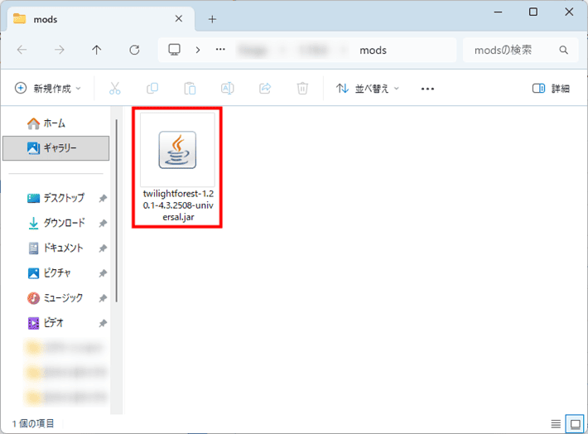The height and width of the screenshot is (434, 588).
Task: Click the pin icon beside ピクチャ
Action: pos(103,273)
